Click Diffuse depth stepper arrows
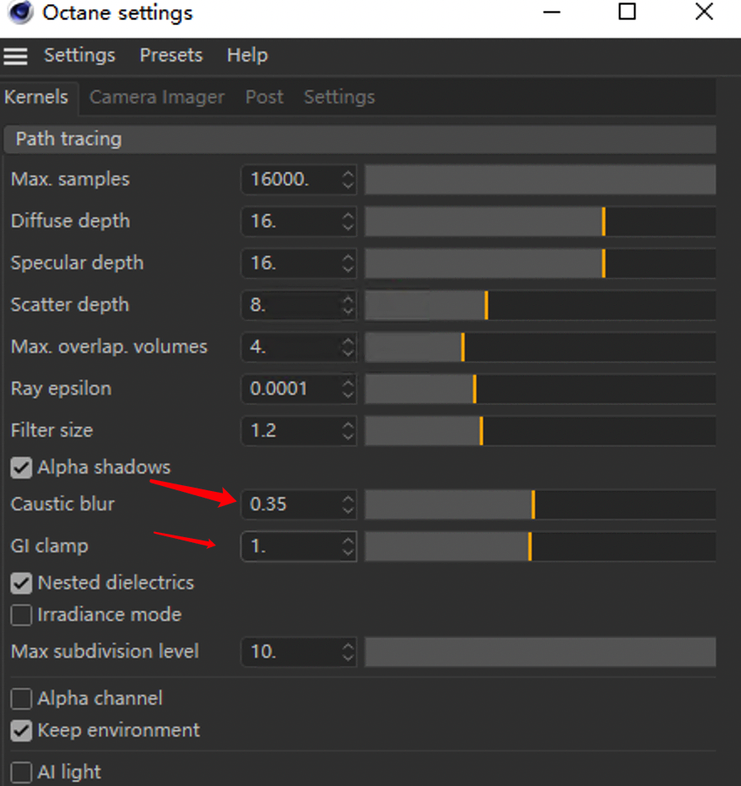 coord(348,221)
